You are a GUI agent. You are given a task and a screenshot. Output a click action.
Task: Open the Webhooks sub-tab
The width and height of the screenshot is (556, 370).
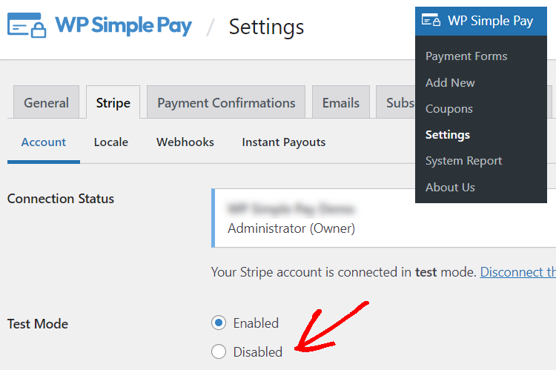[185, 142]
